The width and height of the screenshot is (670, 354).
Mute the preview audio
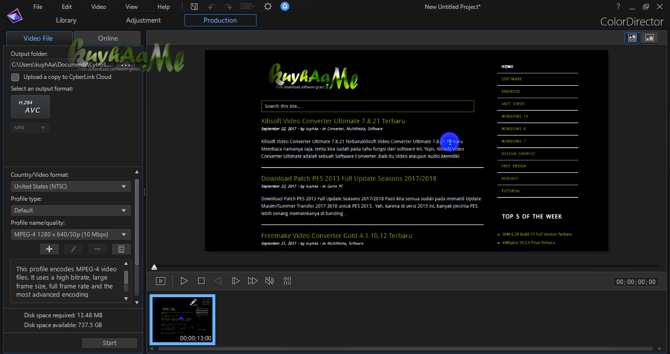tap(269, 281)
